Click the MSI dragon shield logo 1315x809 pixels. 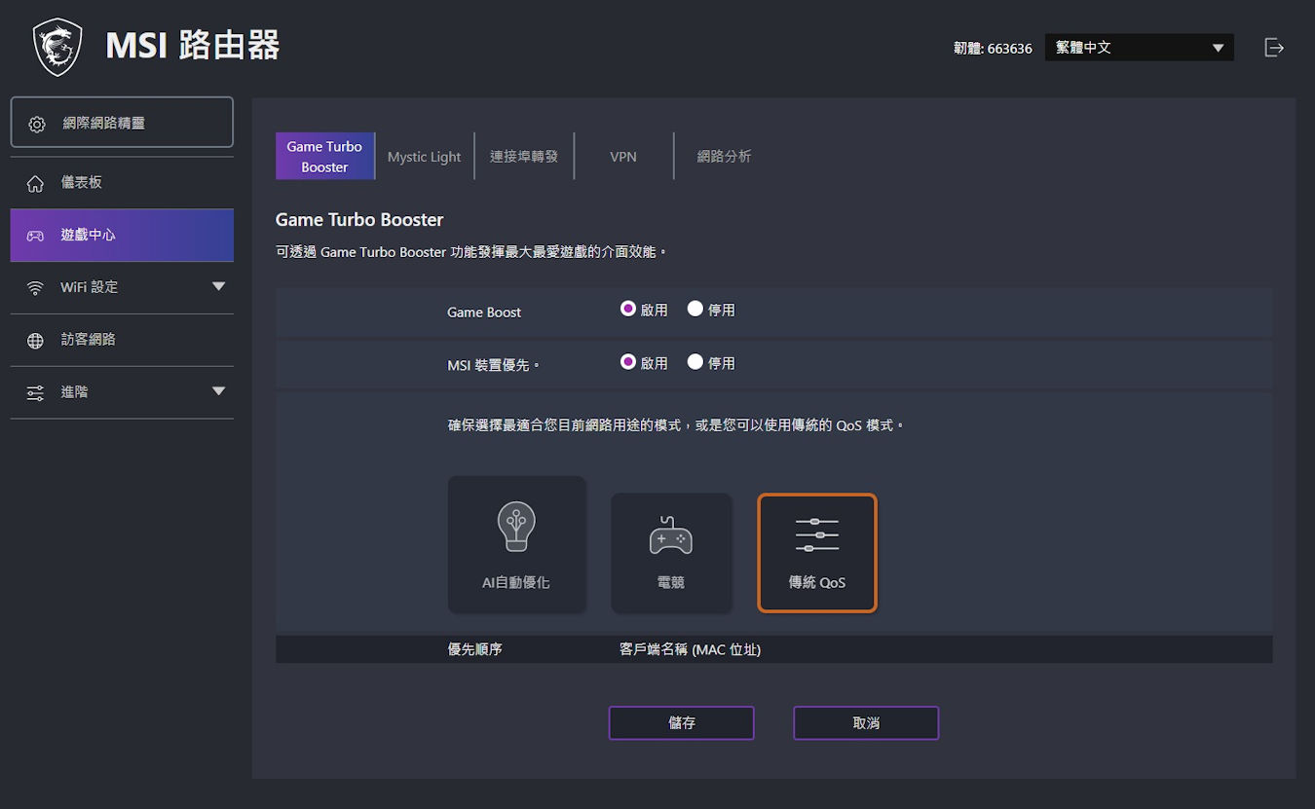point(57,46)
